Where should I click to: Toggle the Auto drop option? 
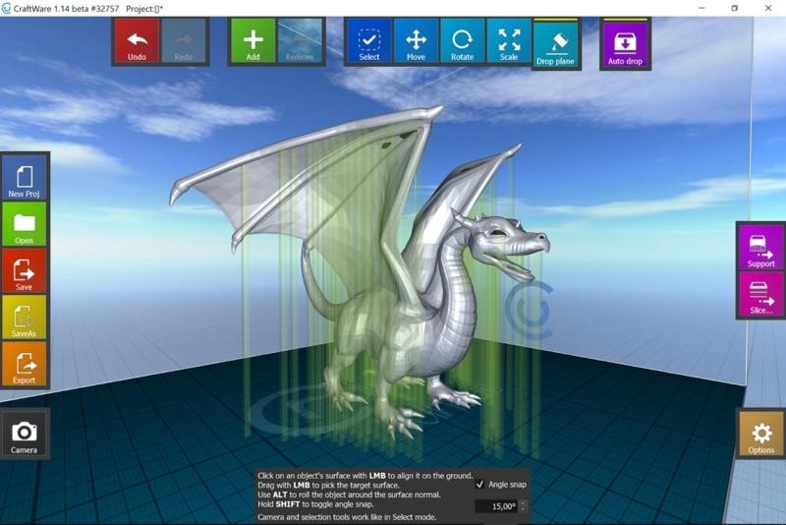[x=624, y=45]
